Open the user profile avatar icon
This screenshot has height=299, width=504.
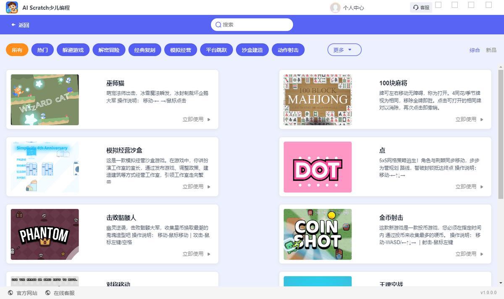click(335, 8)
